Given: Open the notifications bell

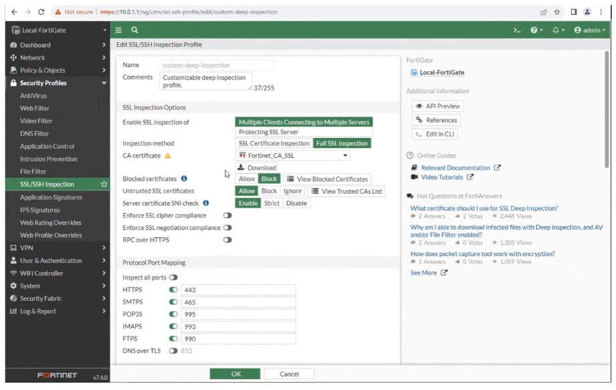Looking at the screenshot, I should click(558, 30).
